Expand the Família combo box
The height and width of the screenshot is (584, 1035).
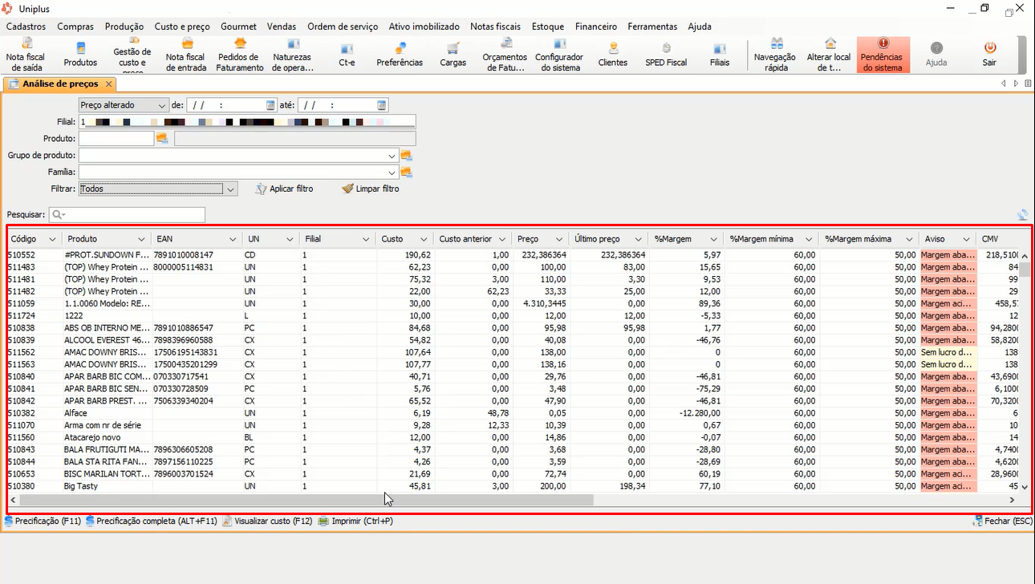tap(392, 172)
